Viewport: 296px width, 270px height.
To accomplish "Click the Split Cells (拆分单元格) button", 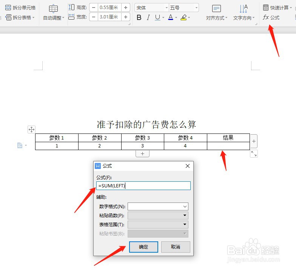I will pos(20,8).
